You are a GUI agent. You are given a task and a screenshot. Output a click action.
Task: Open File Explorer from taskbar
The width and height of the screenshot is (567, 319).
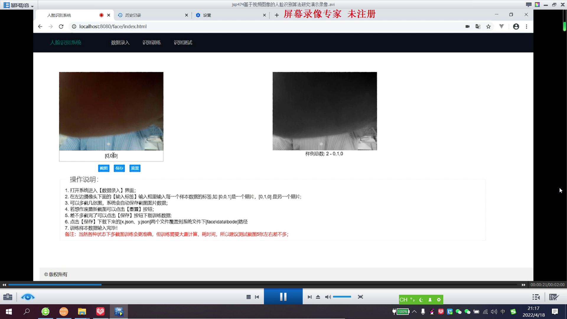click(82, 312)
